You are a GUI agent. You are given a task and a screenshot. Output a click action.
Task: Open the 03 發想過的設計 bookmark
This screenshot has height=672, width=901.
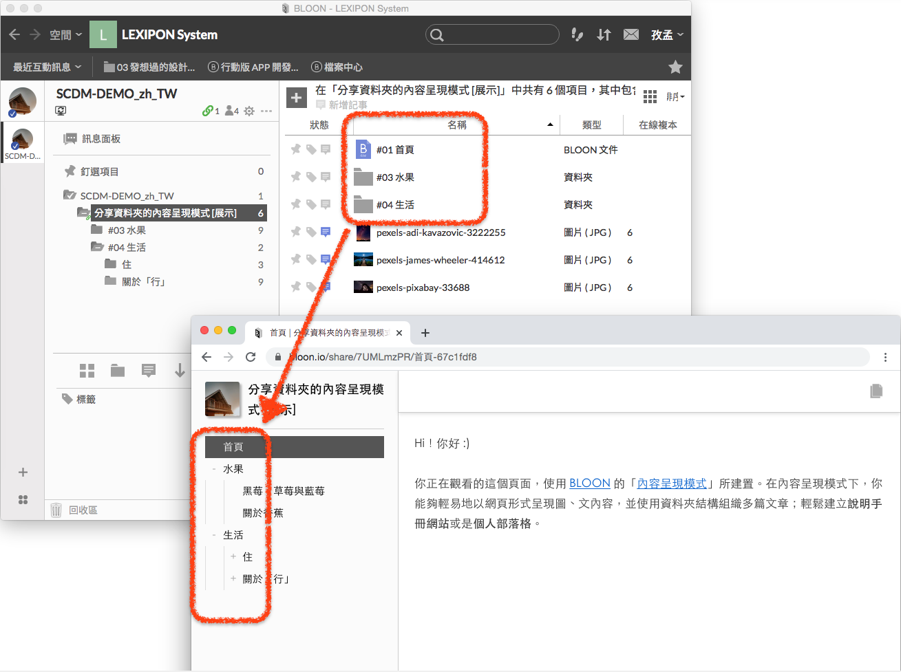coord(149,67)
